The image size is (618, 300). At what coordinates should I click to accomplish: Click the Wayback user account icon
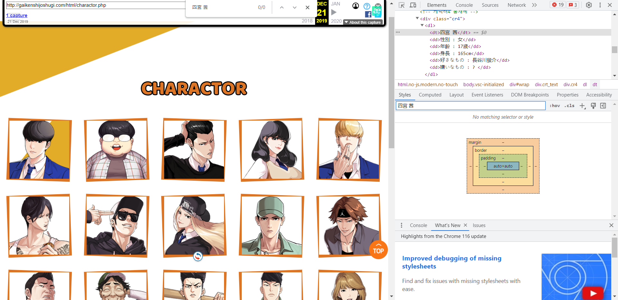(x=356, y=6)
